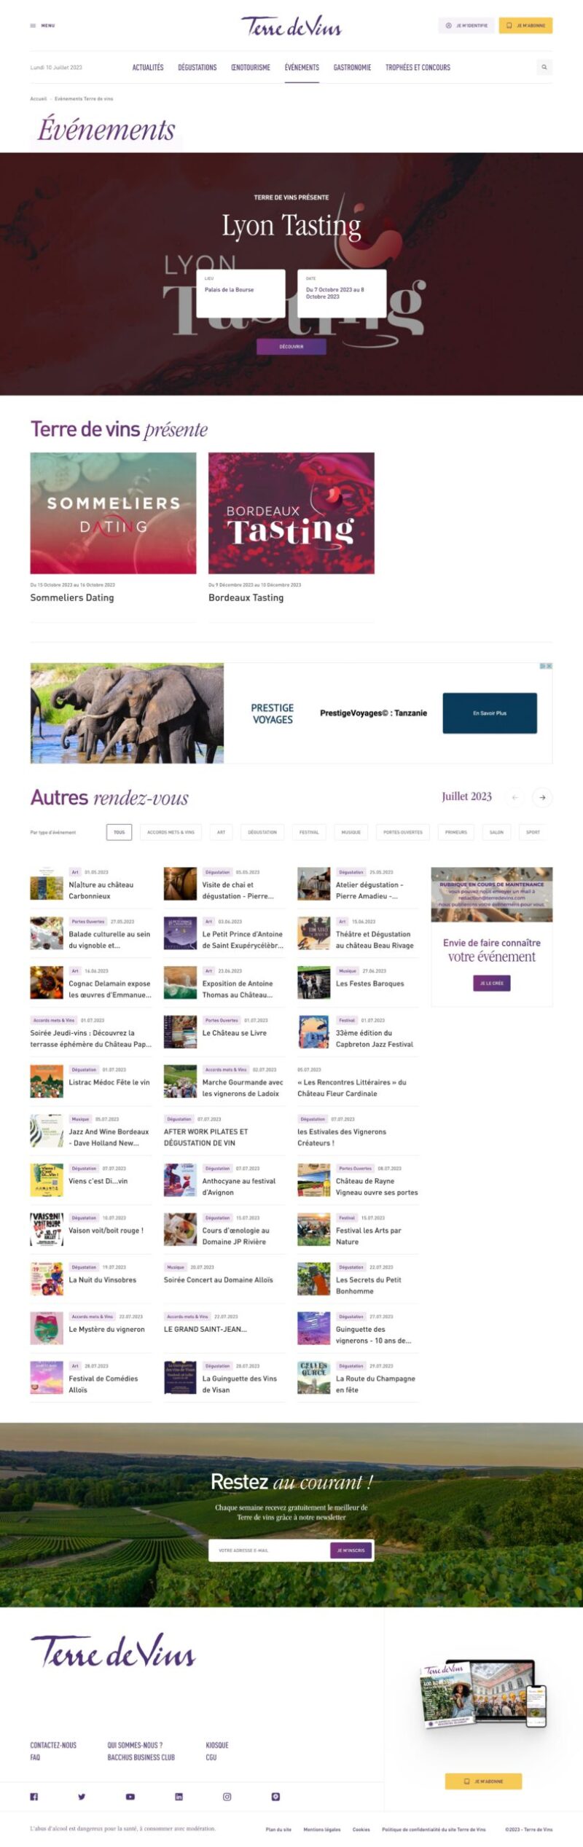
Task: Go to next month with right arrow
Action: click(x=542, y=797)
